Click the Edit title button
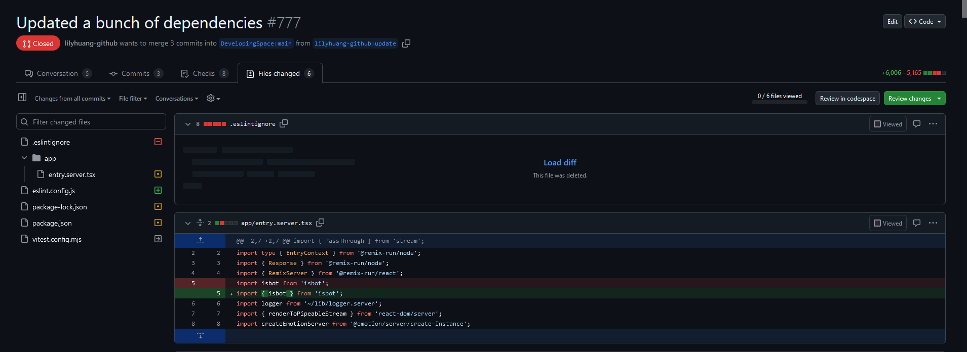967x352 pixels. tap(893, 21)
